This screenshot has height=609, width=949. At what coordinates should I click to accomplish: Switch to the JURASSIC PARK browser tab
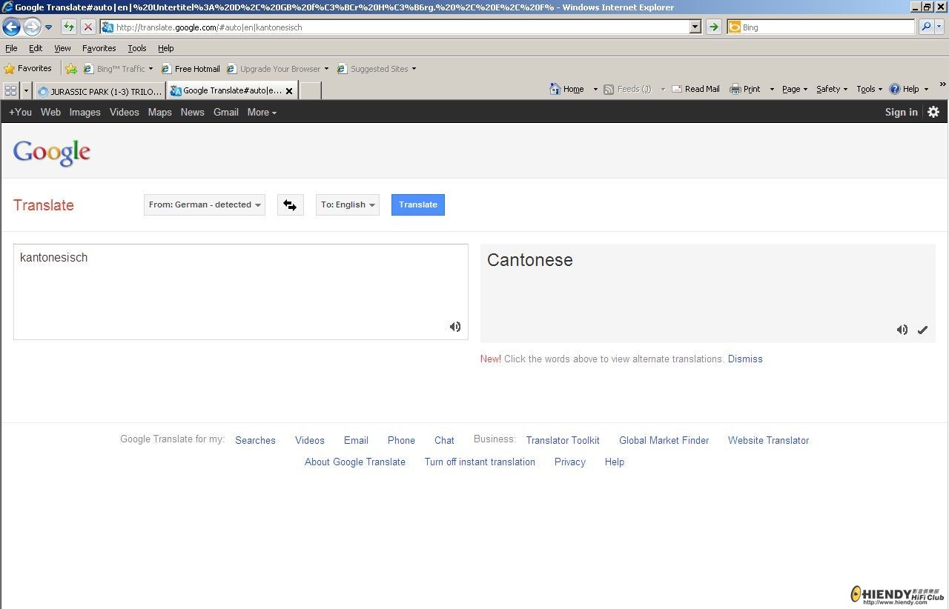pyautogui.click(x=100, y=91)
